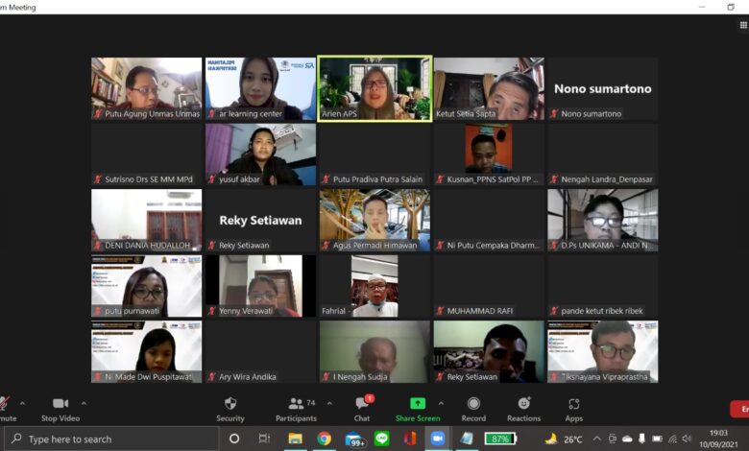
Task: Select the Nono sumartono participant tile
Action: tap(602, 88)
